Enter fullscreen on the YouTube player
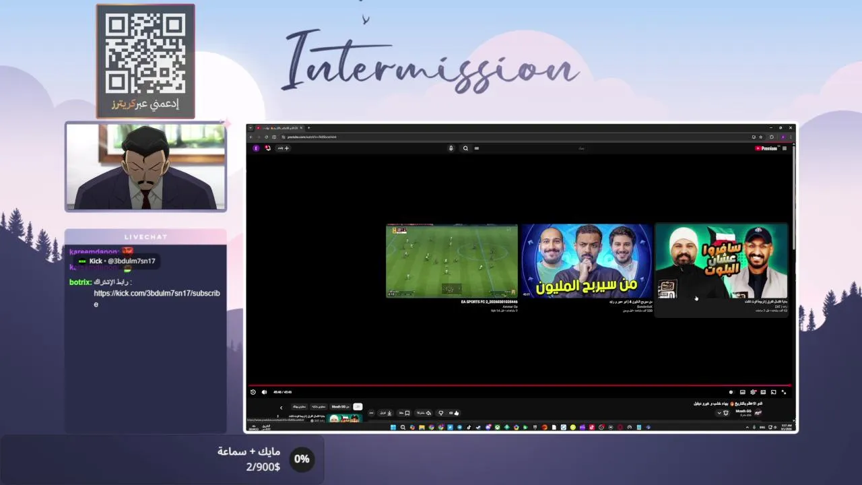The image size is (862, 485). pos(784,392)
